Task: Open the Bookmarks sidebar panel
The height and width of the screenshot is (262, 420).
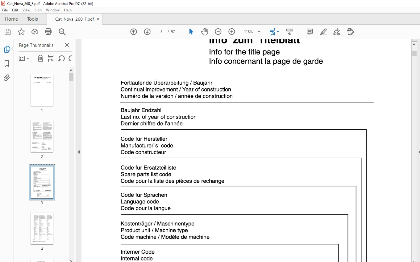Action: [x=7, y=64]
